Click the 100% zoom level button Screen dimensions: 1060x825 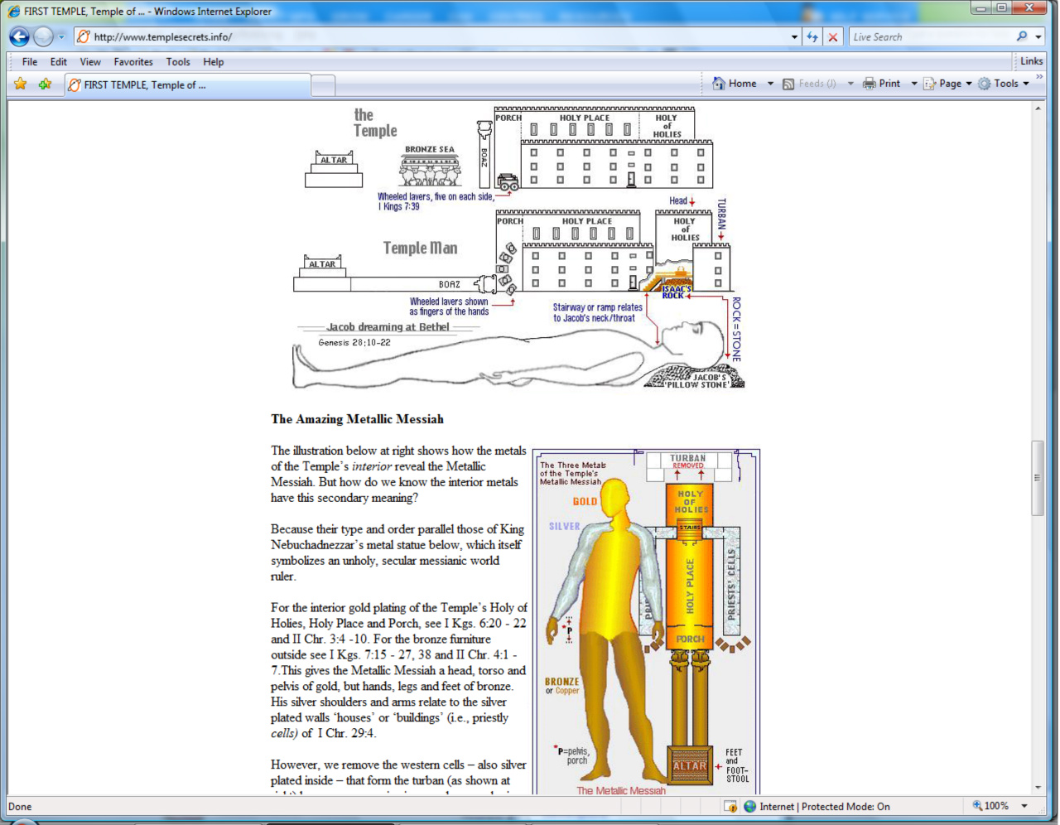click(x=989, y=806)
